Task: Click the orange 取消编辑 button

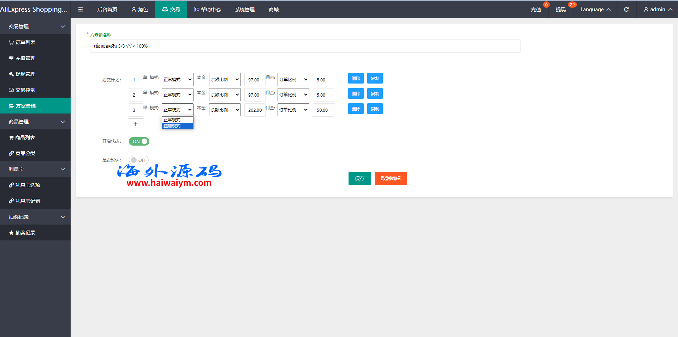Action: tap(391, 178)
